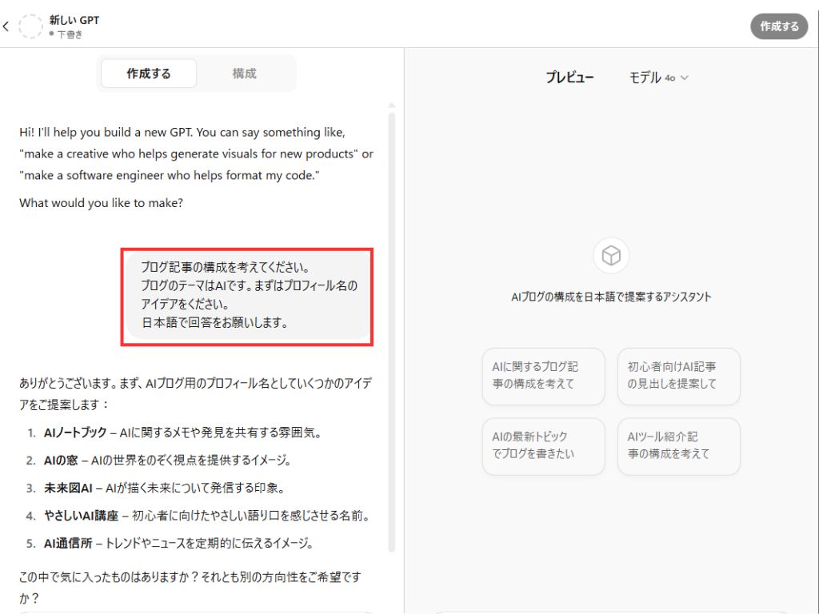Screen dimensions: 819x614
Task: Click the reply starting ありがとうございます
Action: click(x=195, y=393)
